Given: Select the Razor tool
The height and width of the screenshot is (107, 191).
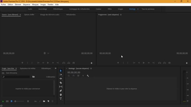Looking at the screenshot, I should (x=61, y=83).
